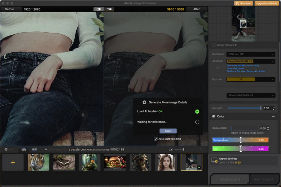Click the Single Export button
Screen dimensions: 281x187
230,179
